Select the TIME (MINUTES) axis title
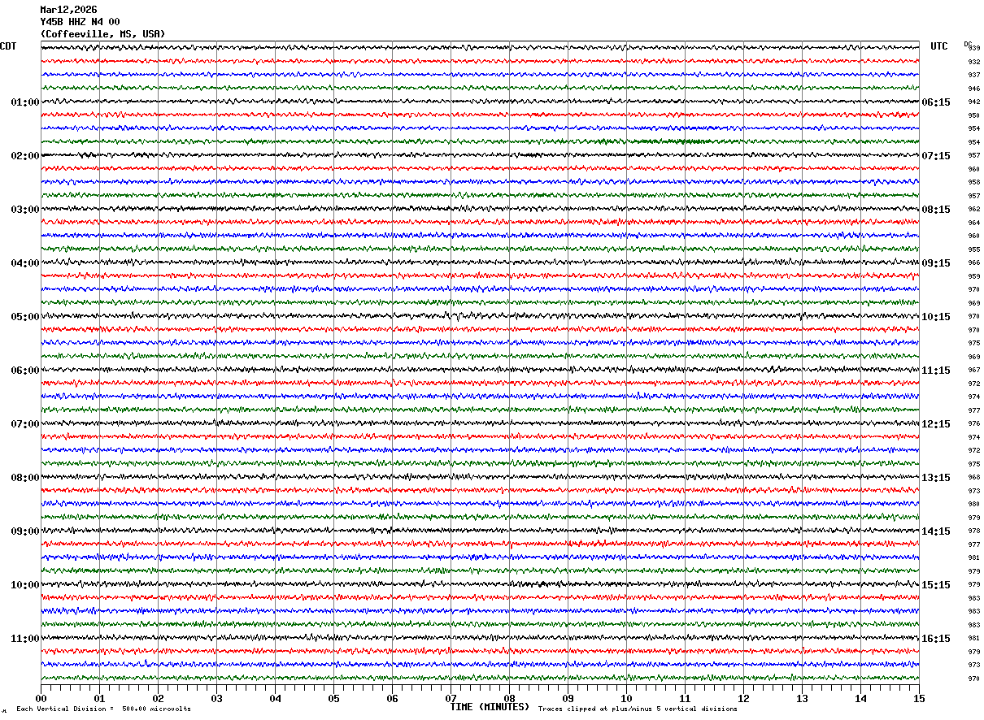Viewport: 984px width, 720px height. pyautogui.click(x=490, y=707)
